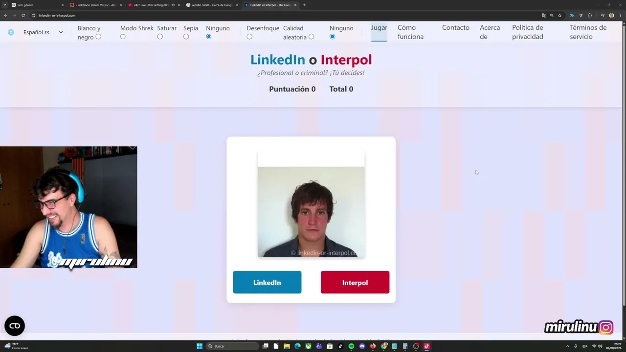Click the taskbar Buscar search box
626x352 pixels.
click(233, 346)
